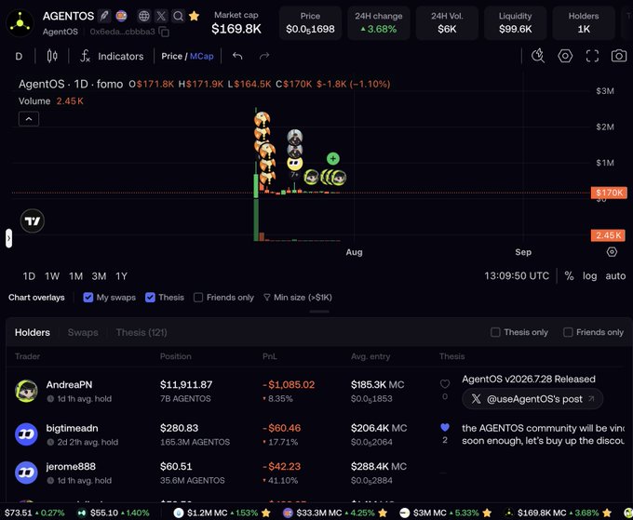This screenshot has width=633, height=520.
Task: Open the token's X (Twitter) profile icon
Action: tap(161, 16)
